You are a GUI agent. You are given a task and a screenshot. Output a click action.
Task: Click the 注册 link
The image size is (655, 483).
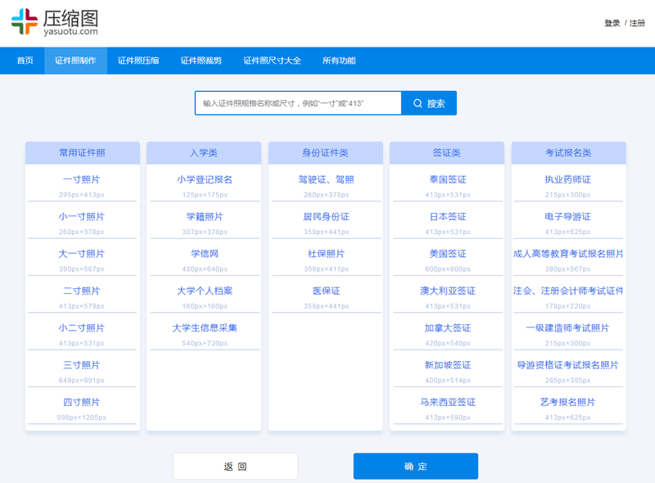click(637, 23)
